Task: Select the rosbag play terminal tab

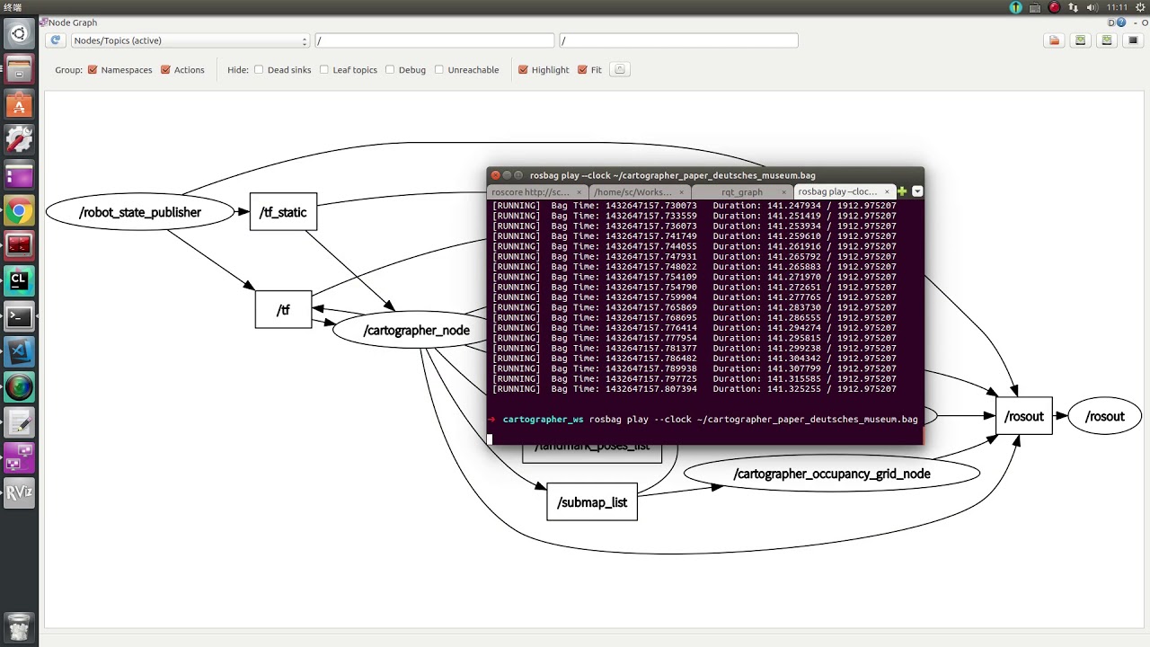Action: [x=845, y=191]
